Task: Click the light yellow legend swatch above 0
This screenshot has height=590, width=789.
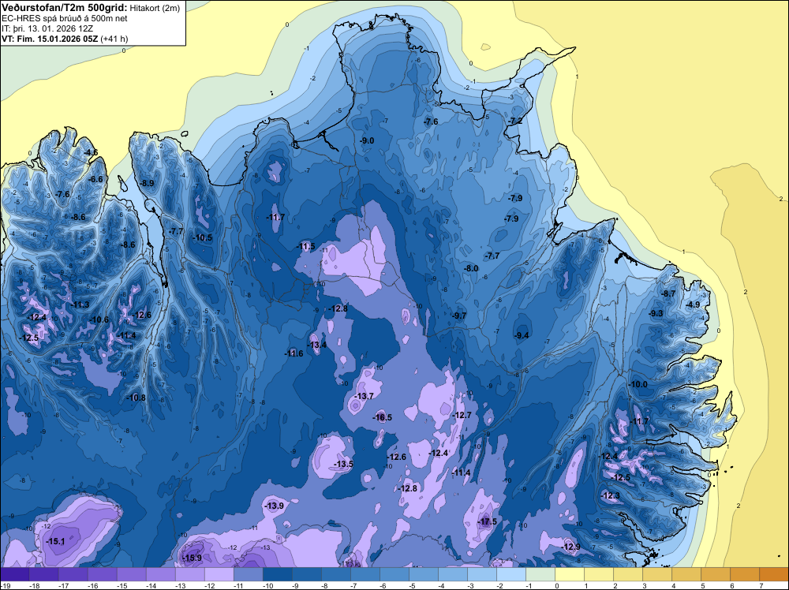Action: [570, 574]
